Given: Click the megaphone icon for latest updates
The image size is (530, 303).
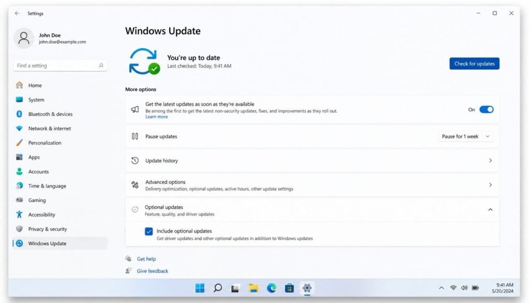Looking at the screenshot, I should click(x=135, y=109).
